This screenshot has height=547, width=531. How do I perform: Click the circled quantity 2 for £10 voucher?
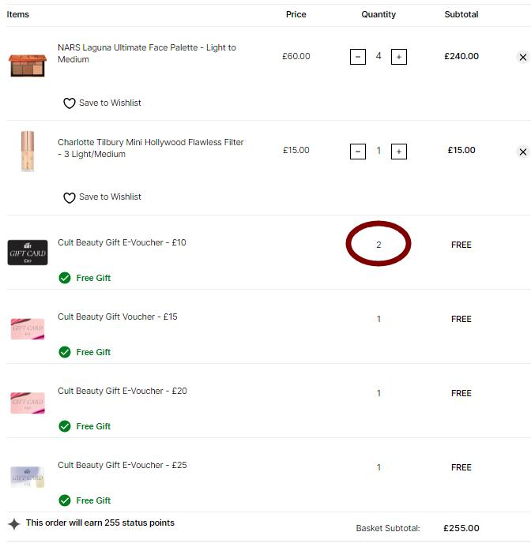click(378, 245)
